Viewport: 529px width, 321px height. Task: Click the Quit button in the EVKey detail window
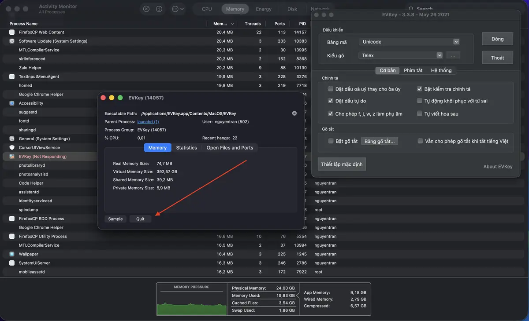[x=140, y=219]
